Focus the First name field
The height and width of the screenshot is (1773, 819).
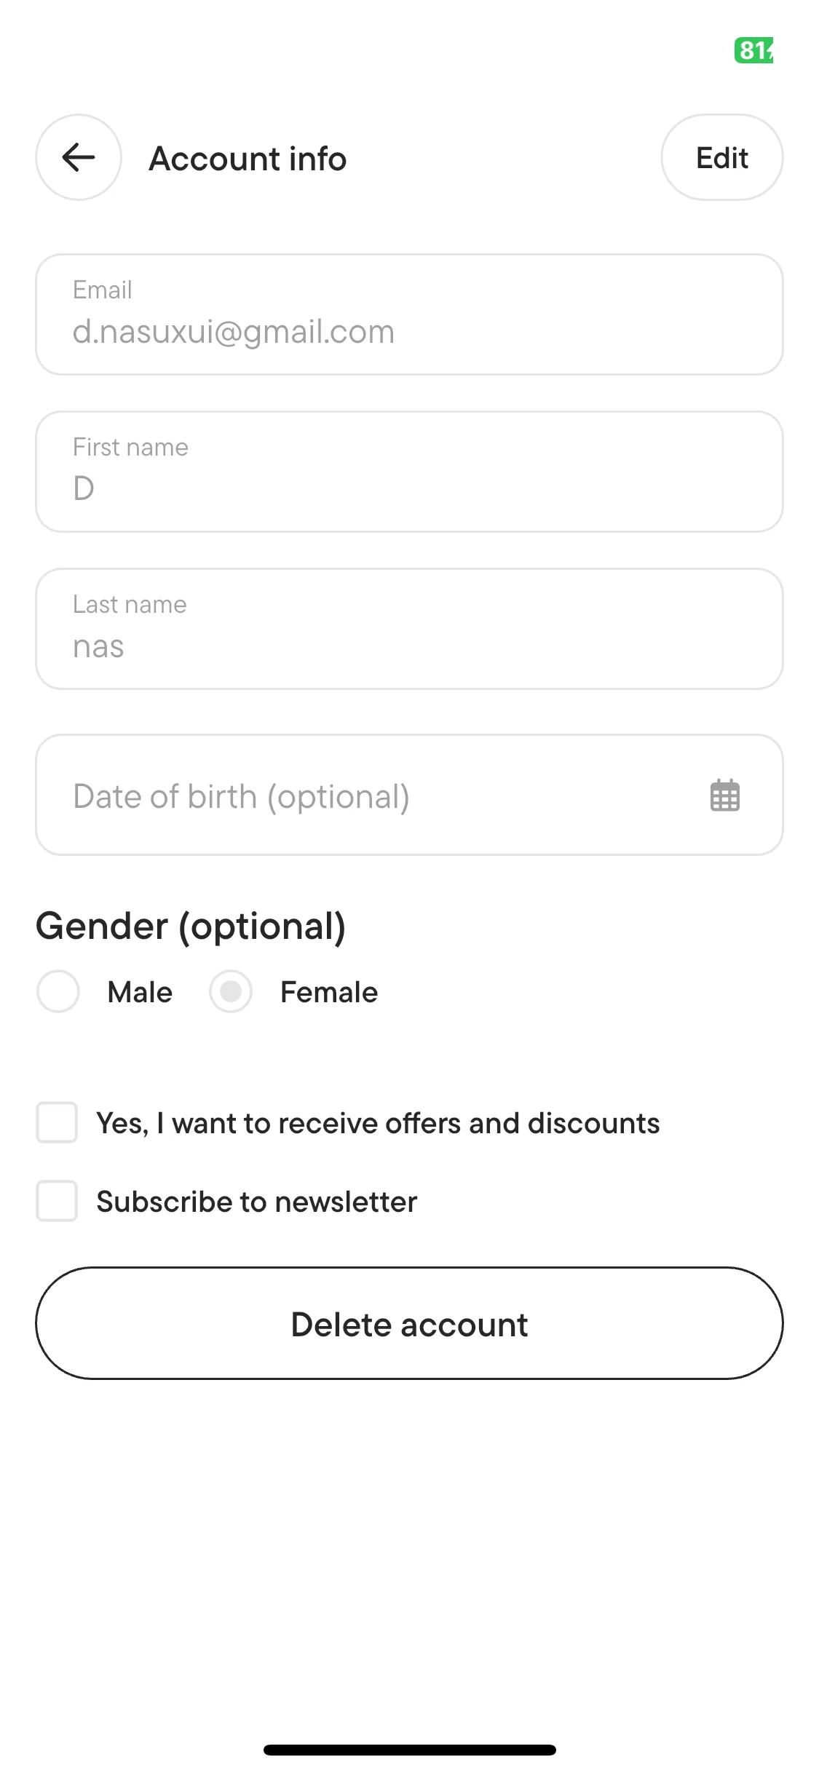point(409,472)
